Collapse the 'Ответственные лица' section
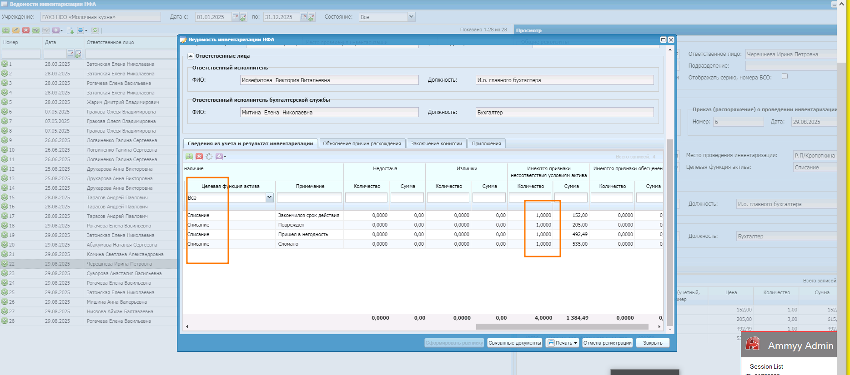Image resolution: width=850 pixels, height=375 pixels. coord(191,56)
